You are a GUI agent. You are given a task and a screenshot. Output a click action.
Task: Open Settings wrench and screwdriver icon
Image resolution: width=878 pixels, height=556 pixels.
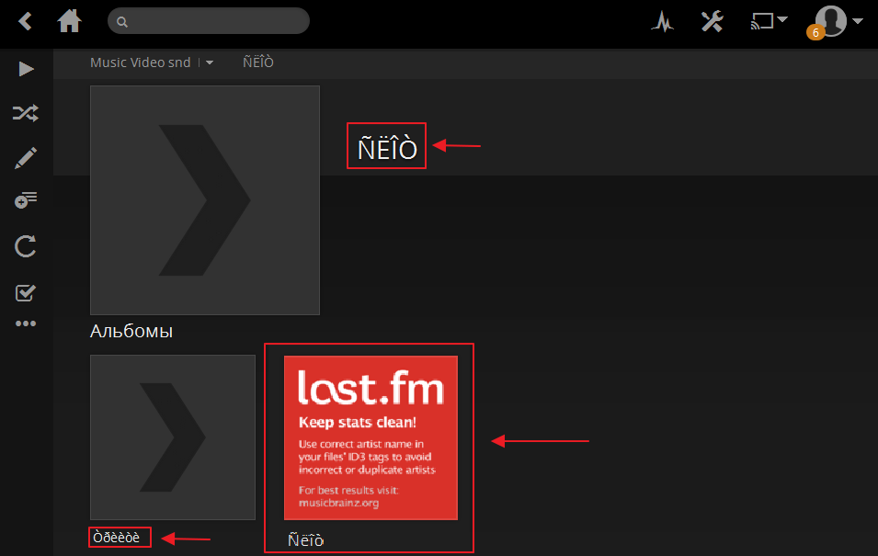[713, 22]
